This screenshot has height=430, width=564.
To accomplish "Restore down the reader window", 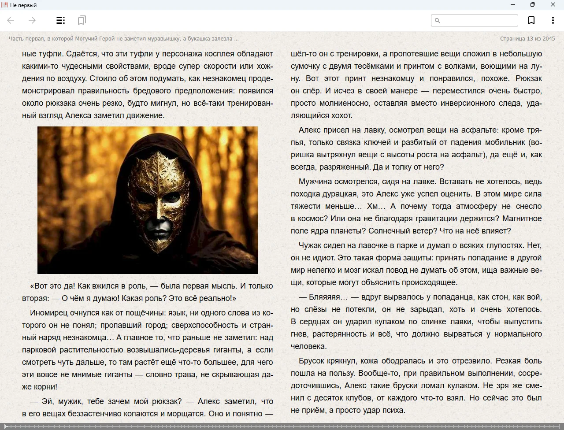I will [533, 5].
